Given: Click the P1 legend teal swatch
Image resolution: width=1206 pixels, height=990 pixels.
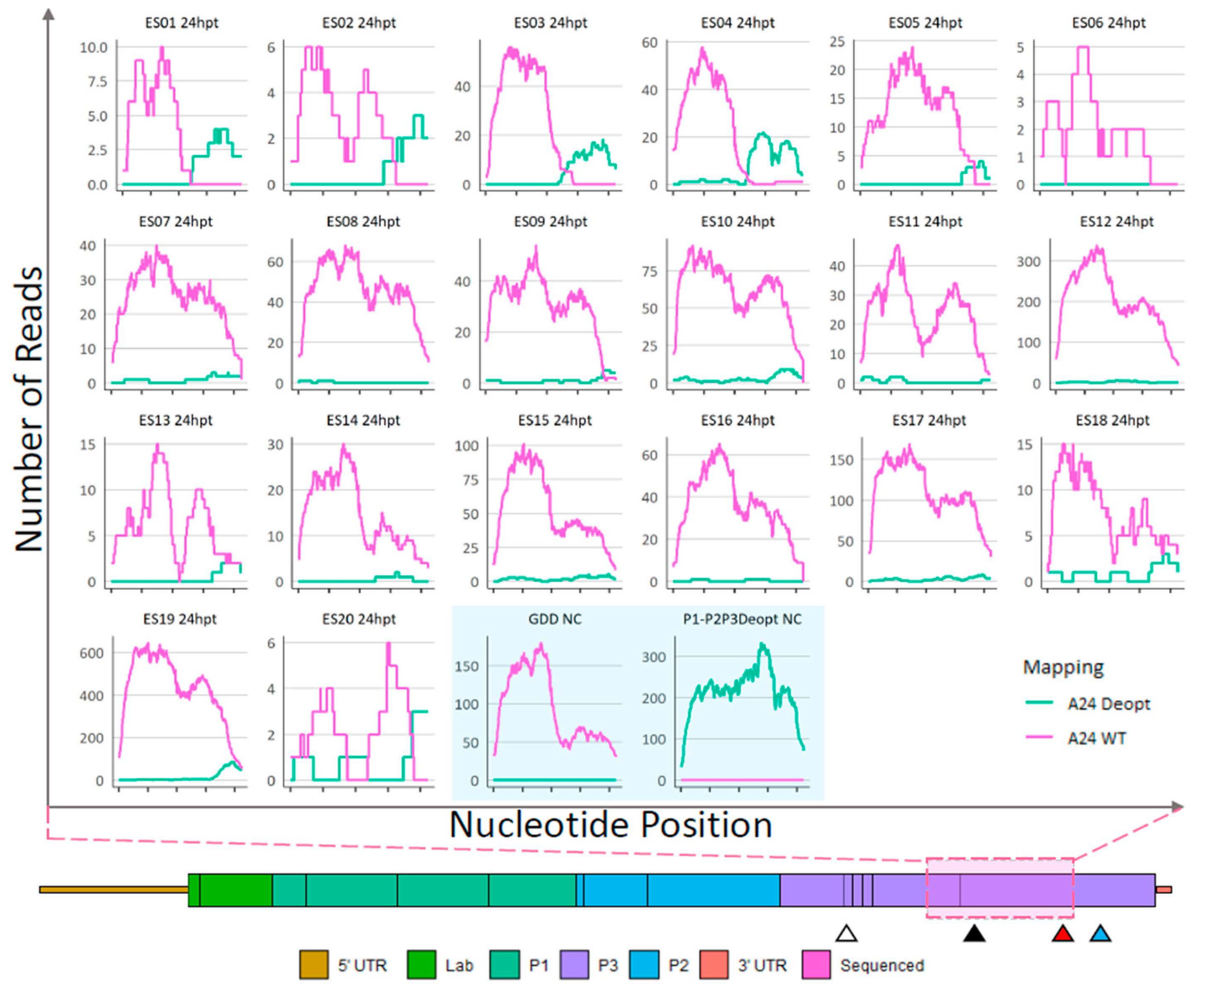Looking at the screenshot, I should (x=504, y=965).
